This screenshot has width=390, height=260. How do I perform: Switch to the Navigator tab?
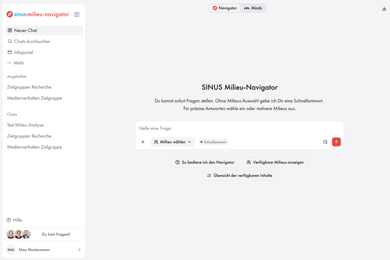[225, 8]
